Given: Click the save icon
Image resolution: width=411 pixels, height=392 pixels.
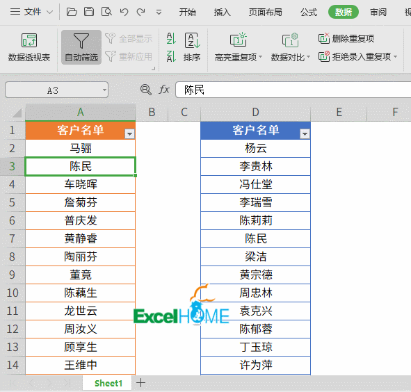Looking at the screenshot, I should click(89, 12).
